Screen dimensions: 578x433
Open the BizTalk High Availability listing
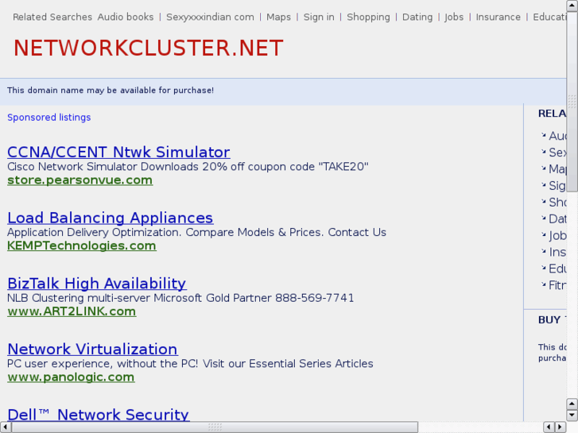click(x=96, y=284)
